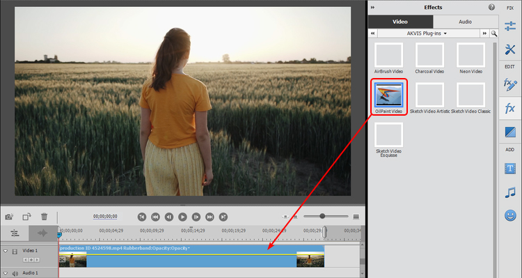Play the video
The width and height of the screenshot is (522, 278).
coord(182,217)
